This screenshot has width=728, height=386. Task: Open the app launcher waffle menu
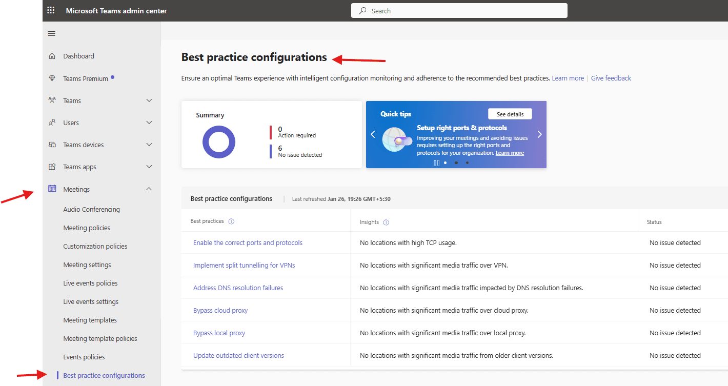[51, 10]
